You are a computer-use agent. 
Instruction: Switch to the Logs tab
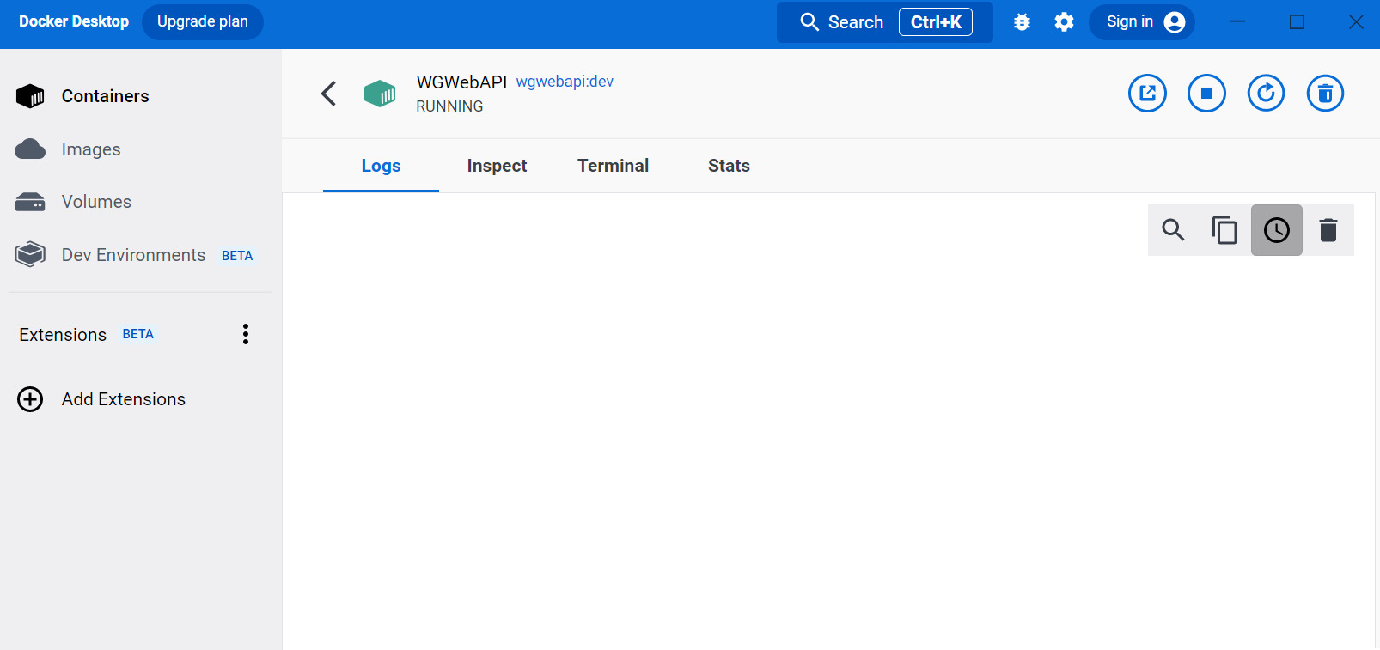coord(381,166)
